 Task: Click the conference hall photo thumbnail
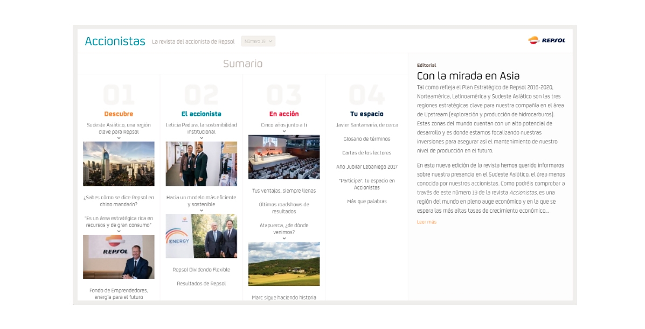284,157
